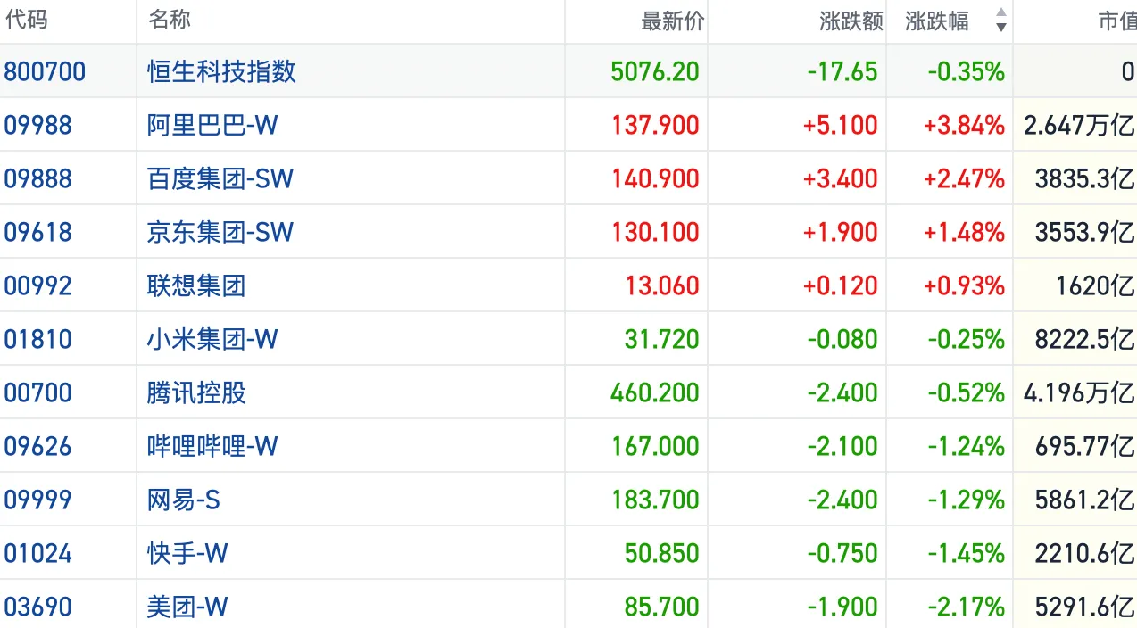Select stock code 09618
This screenshot has height=628, width=1137.
tap(37, 232)
